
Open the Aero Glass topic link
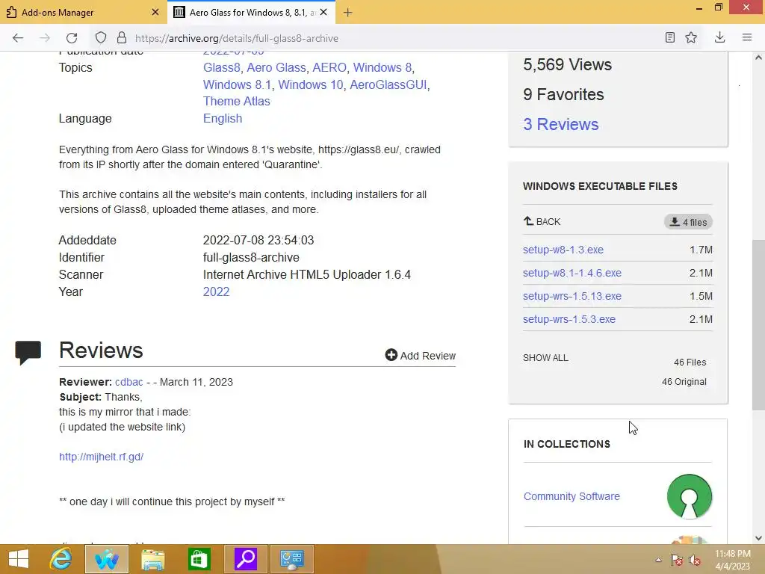click(x=276, y=67)
